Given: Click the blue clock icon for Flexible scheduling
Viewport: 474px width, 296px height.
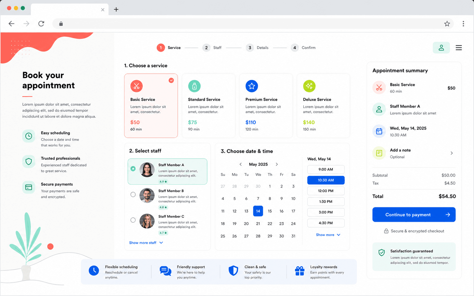Looking at the screenshot, I should tap(94, 271).
